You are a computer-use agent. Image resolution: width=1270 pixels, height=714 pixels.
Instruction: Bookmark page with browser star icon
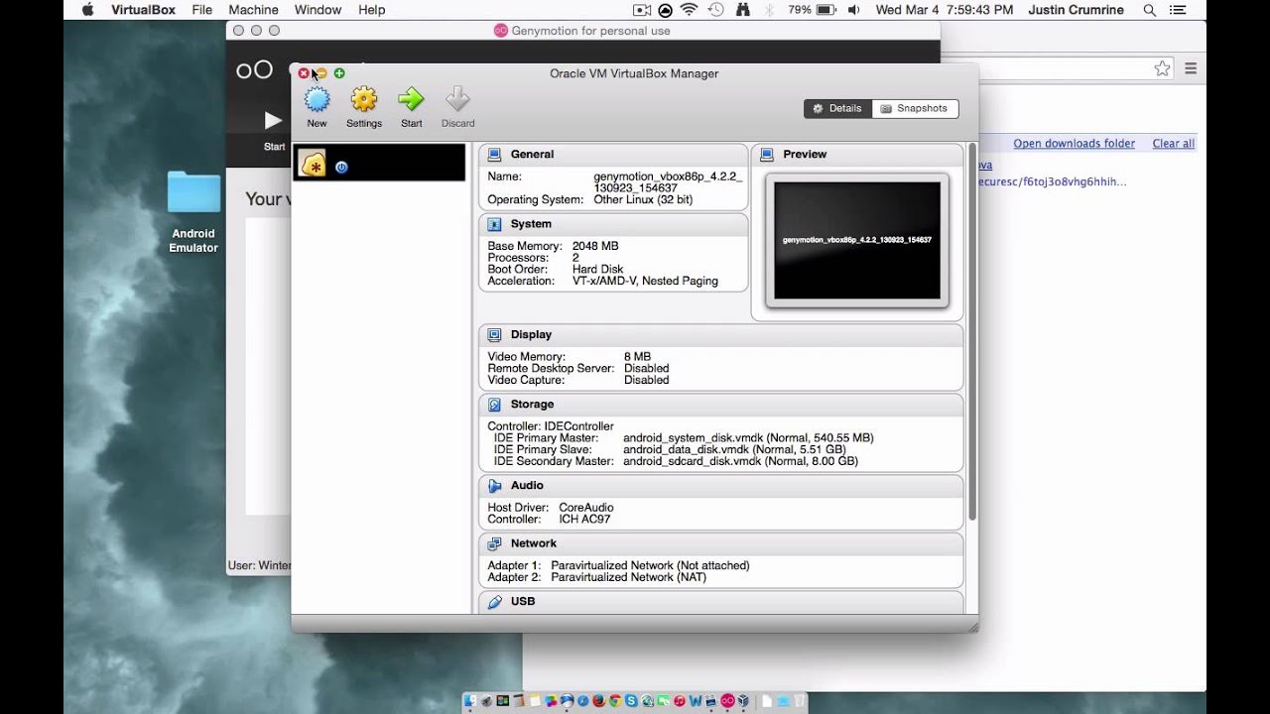coord(1162,68)
